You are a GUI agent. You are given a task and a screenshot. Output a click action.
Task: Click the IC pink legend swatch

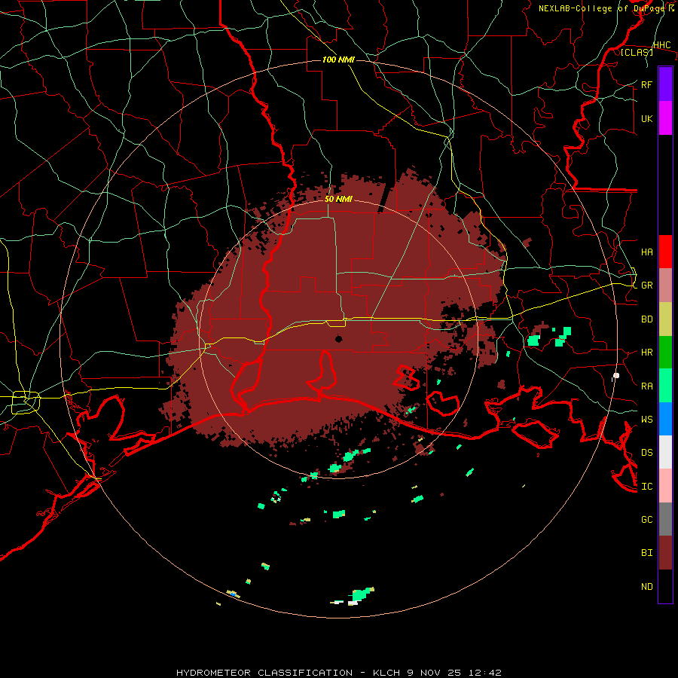click(x=665, y=486)
